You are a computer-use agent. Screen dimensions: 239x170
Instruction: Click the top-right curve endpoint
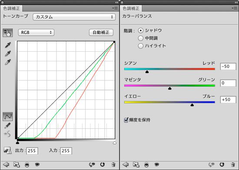click(114, 42)
